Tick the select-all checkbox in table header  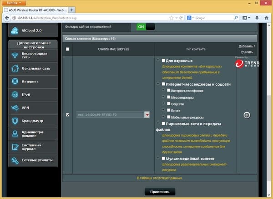[x=67, y=49]
